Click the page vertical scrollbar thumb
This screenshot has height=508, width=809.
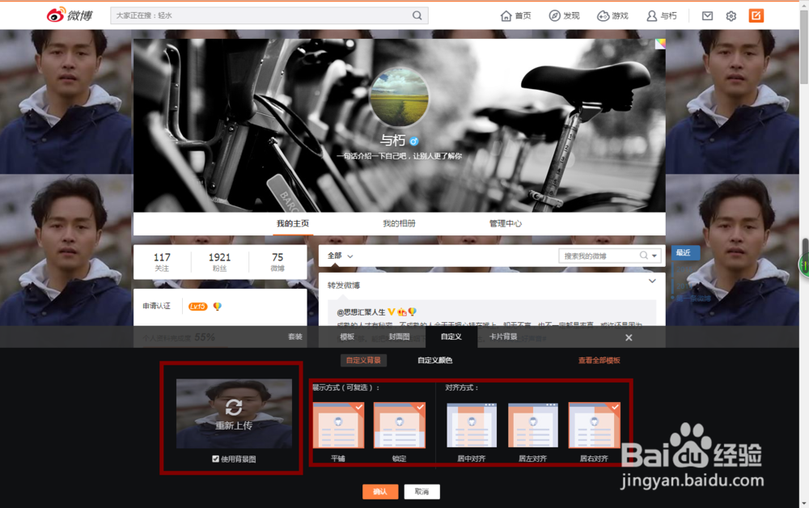tap(804, 48)
